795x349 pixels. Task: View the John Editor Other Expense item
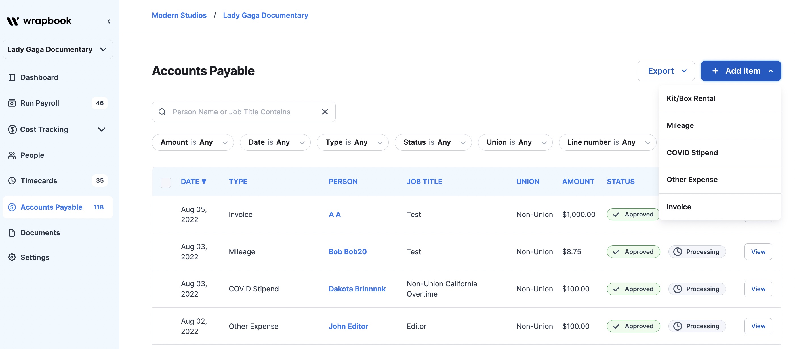click(758, 326)
